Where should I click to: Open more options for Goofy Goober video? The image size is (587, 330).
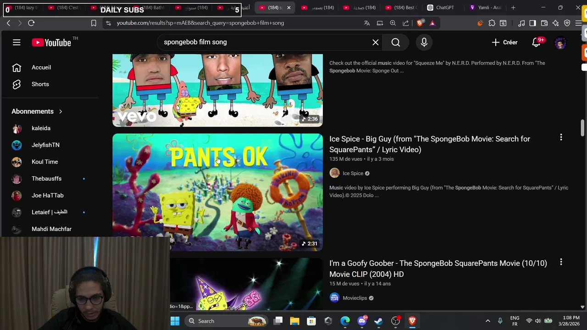561,262
